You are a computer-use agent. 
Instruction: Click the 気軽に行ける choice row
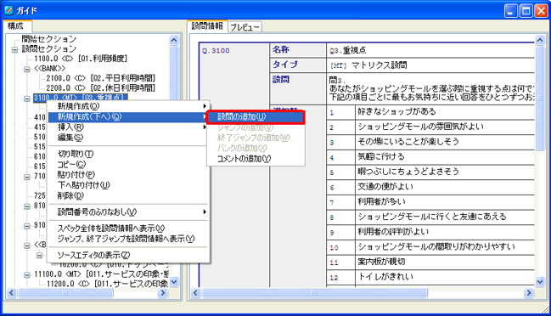coord(430,157)
